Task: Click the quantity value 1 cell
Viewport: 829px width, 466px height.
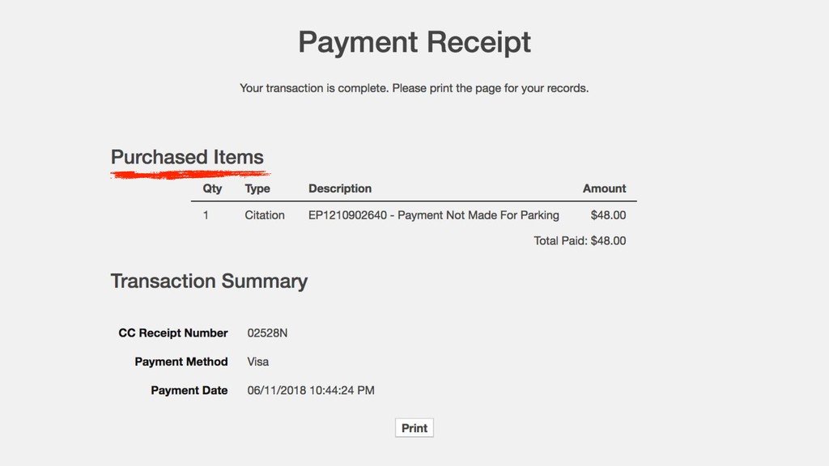Action: tap(206, 215)
